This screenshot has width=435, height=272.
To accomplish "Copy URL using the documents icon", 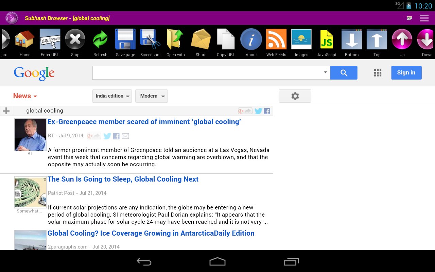I will [226, 39].
